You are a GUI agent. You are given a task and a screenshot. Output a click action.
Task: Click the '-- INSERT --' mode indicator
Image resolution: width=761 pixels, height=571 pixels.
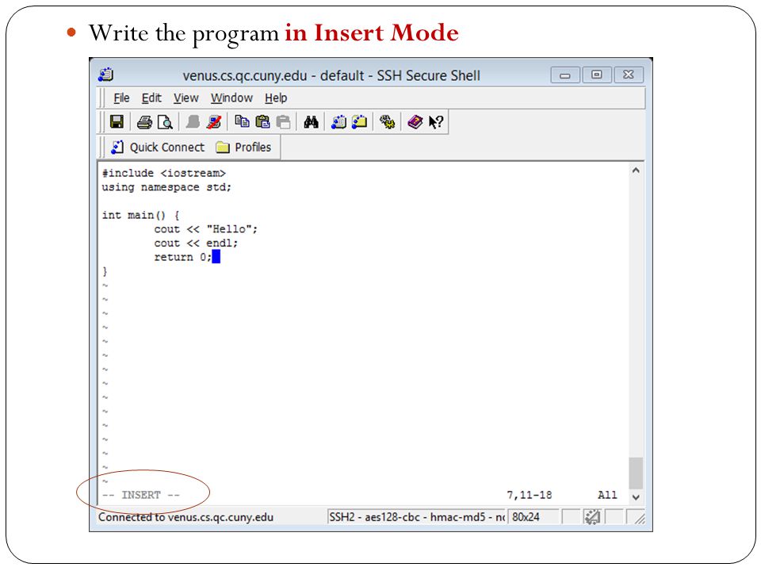(141, 495)
